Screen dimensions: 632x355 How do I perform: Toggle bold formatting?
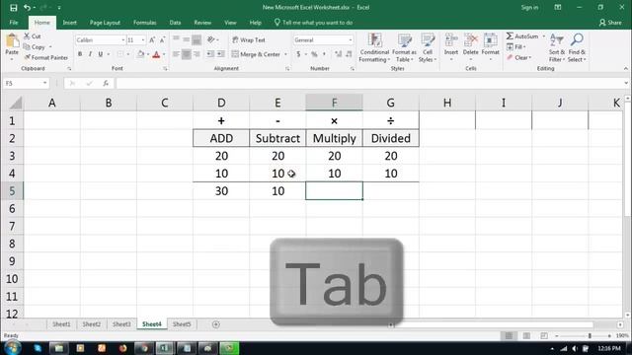coord(80,54)
